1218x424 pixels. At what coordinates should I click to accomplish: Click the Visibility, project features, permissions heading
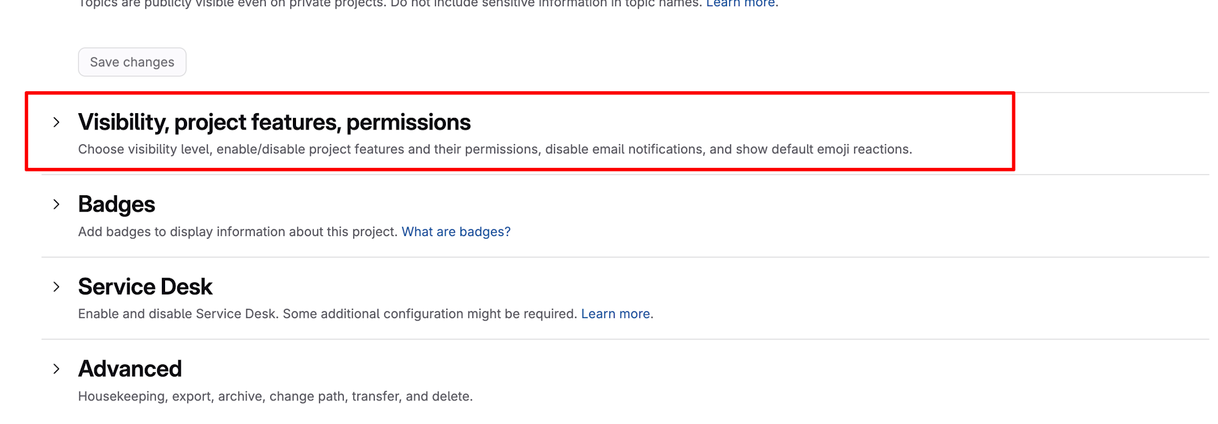tap(274, 122)
